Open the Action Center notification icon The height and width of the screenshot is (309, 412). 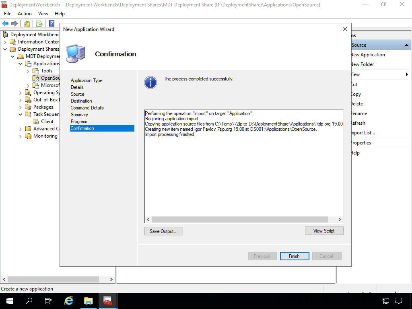(399, 301)
